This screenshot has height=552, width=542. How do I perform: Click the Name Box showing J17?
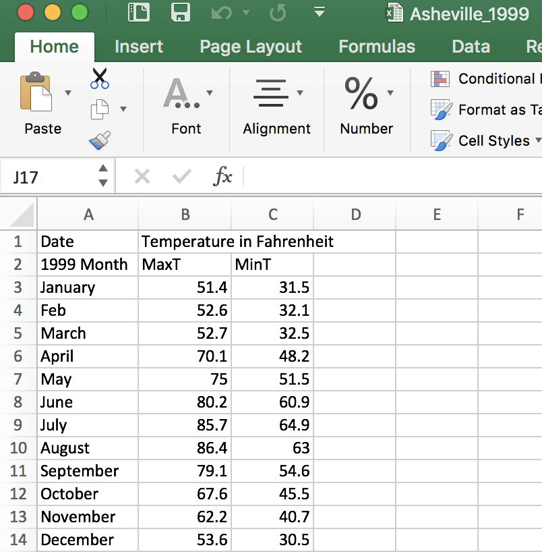click(x=51, y=177)
